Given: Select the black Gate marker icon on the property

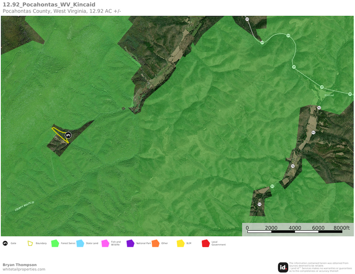Looking at the screenshot, I should (x=68, y=136).
